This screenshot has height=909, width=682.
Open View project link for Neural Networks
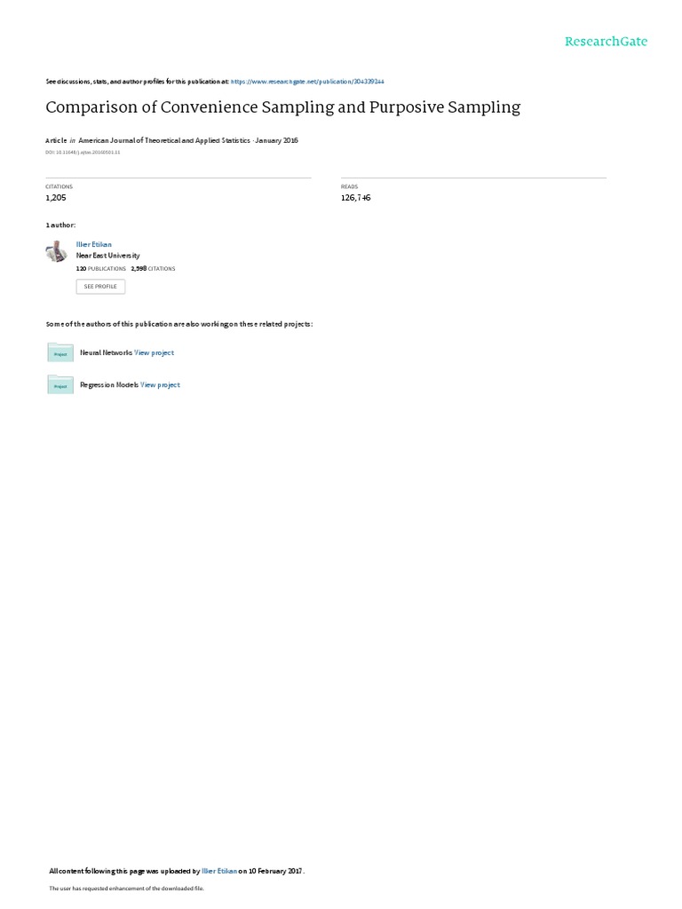coord(155,352)
